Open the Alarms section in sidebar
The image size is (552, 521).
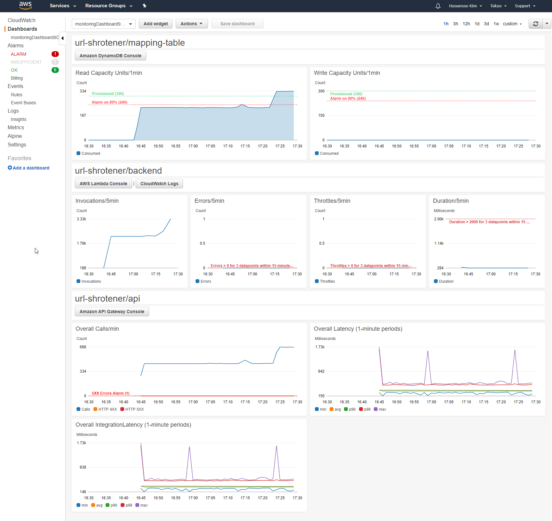16,45
